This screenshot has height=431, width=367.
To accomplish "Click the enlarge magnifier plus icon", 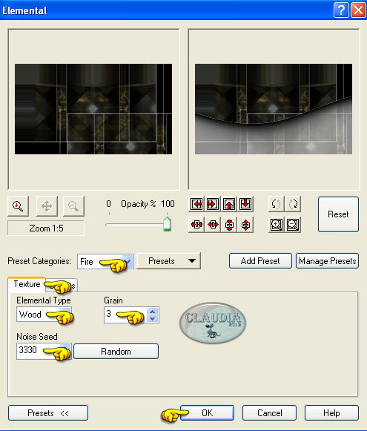I will 276,225.
